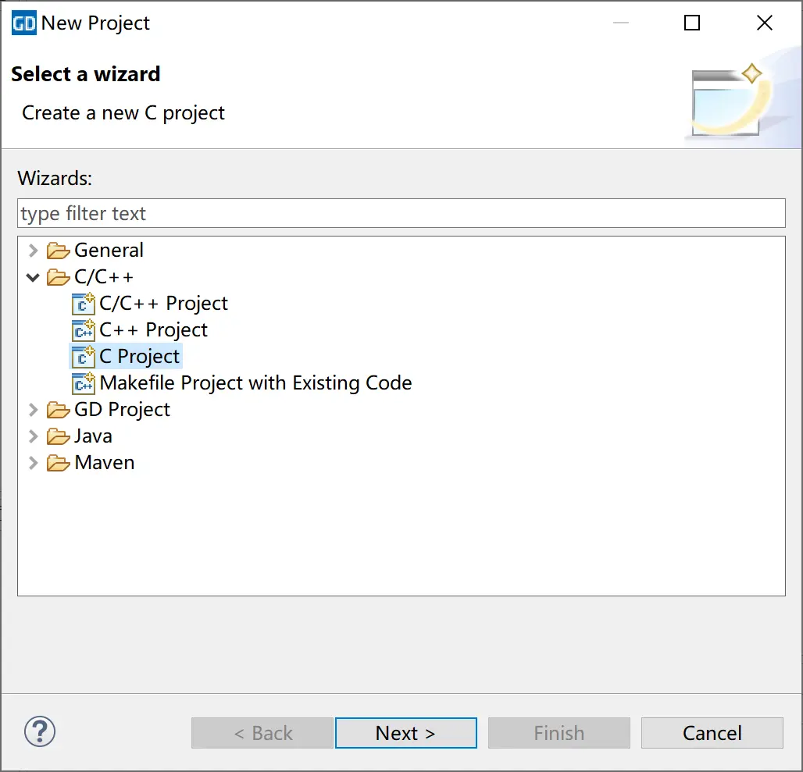Click the Makefile Project wizard icon

pos(83,383)
